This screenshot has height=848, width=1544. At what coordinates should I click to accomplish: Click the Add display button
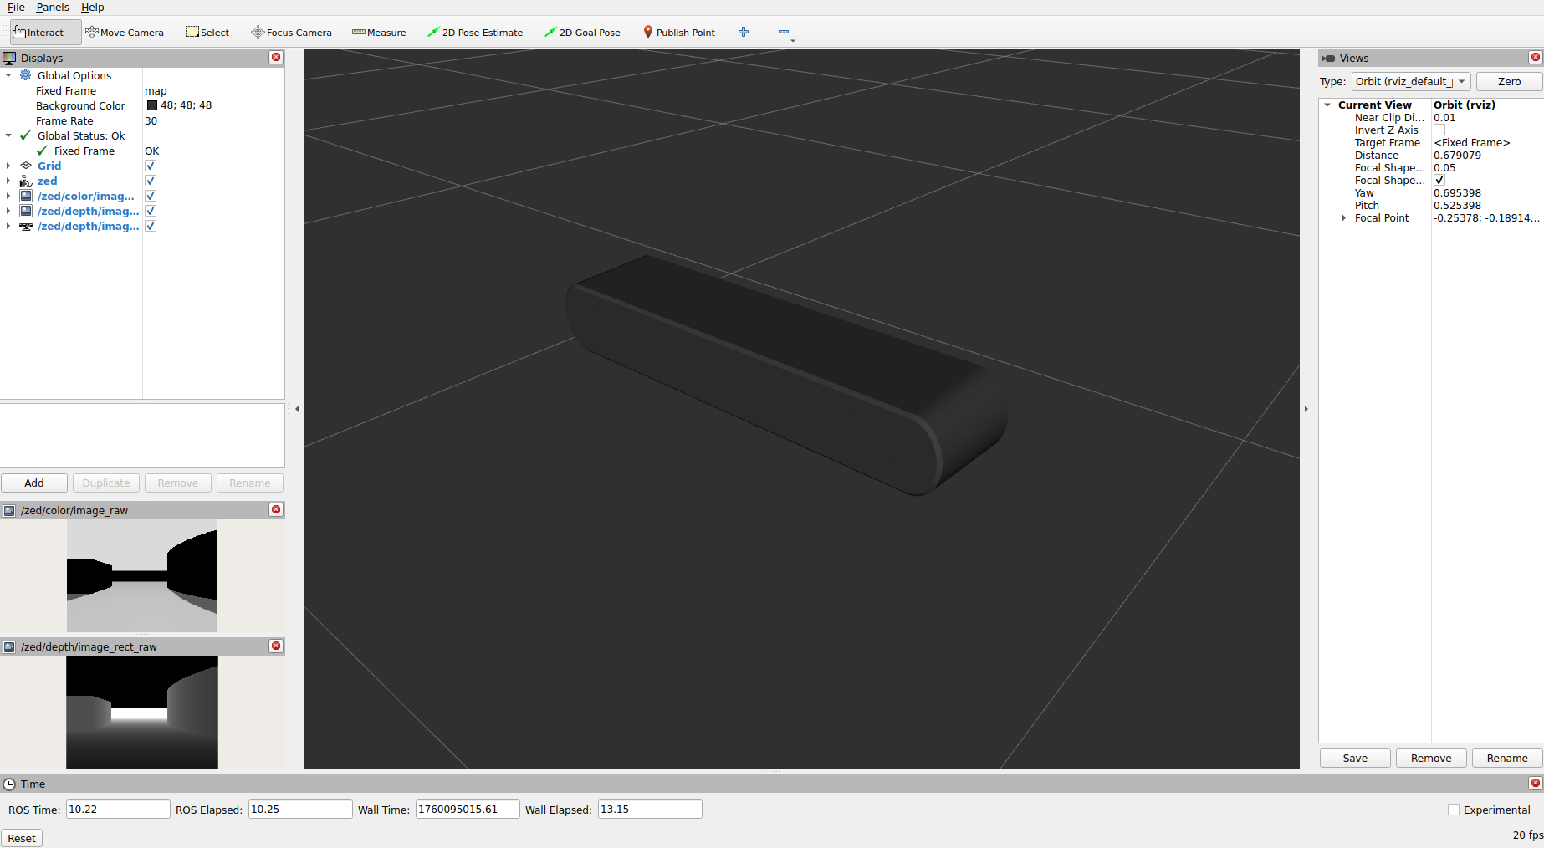coord(34,483)
